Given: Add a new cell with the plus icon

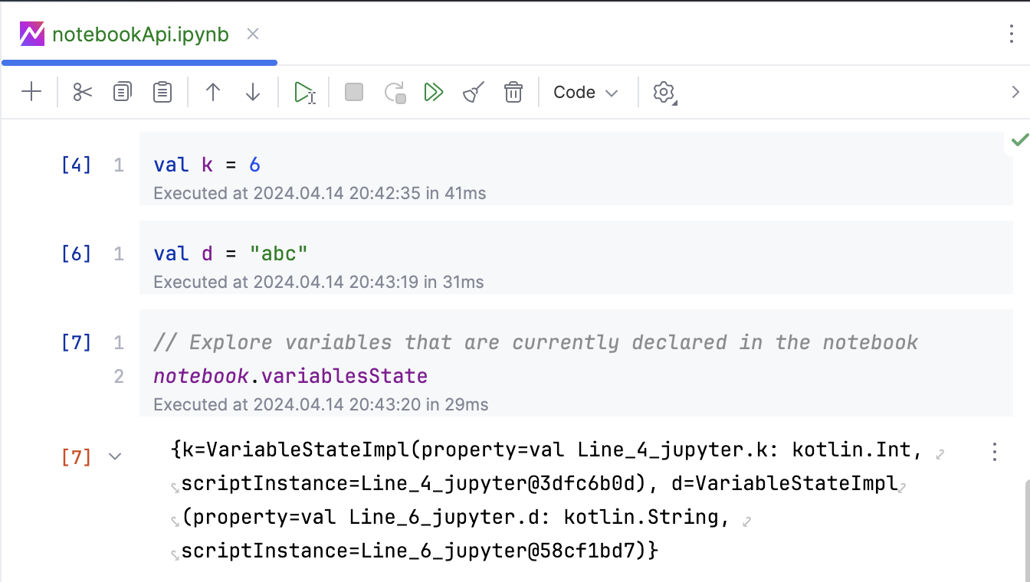Looking at the screenshot, I should coord(31,92).
